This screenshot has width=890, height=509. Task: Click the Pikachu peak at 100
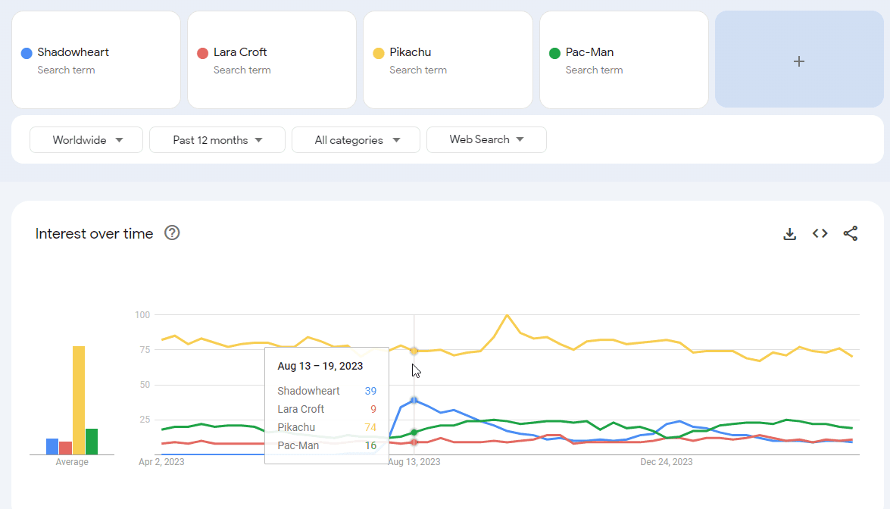click(507, 315)
